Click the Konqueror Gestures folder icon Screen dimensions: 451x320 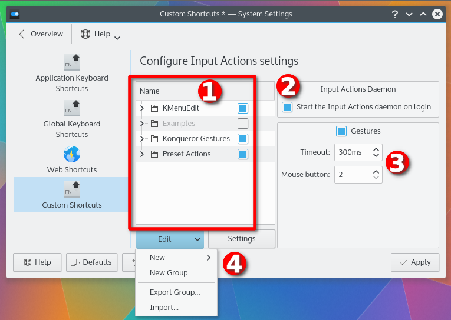[154, 139]
